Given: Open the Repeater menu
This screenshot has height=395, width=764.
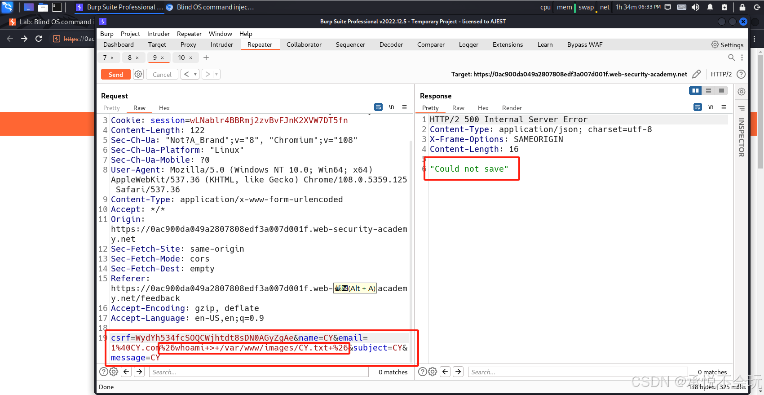Looking at the screenshot, I should (x=189, y=34).
